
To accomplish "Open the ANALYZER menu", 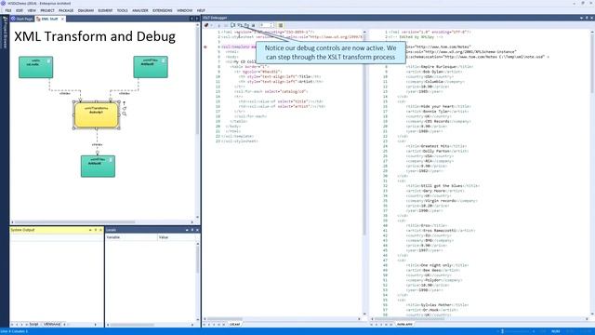I will tap(140, 10).
